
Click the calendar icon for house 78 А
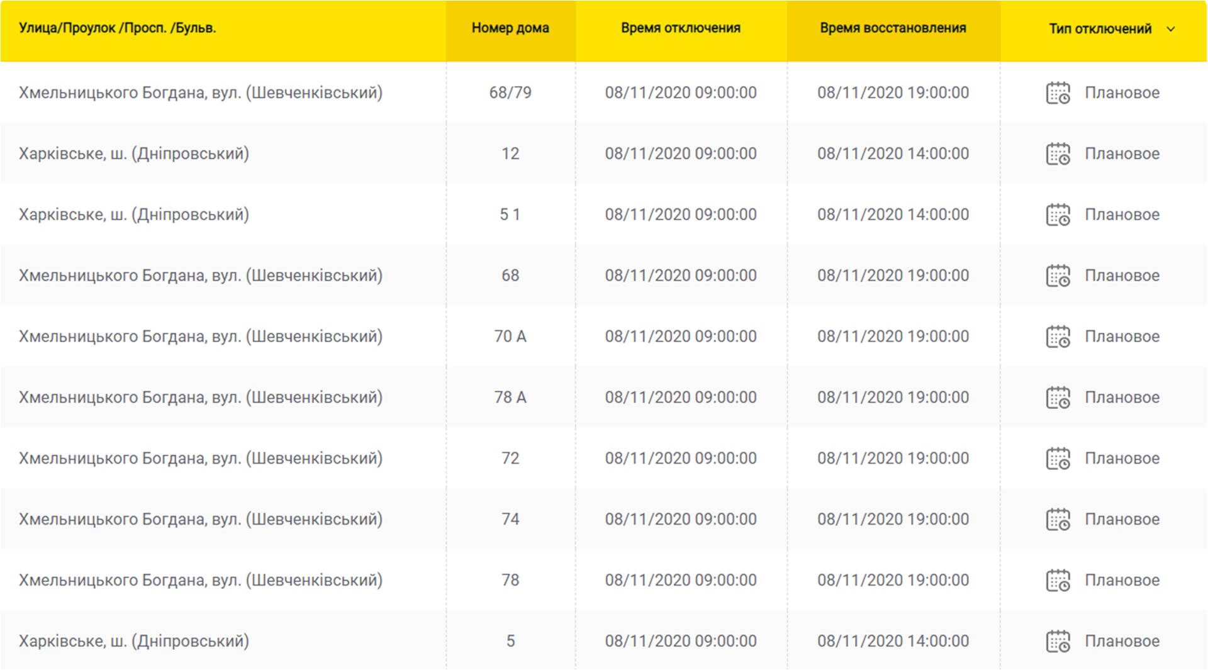tap(1058, 398)
